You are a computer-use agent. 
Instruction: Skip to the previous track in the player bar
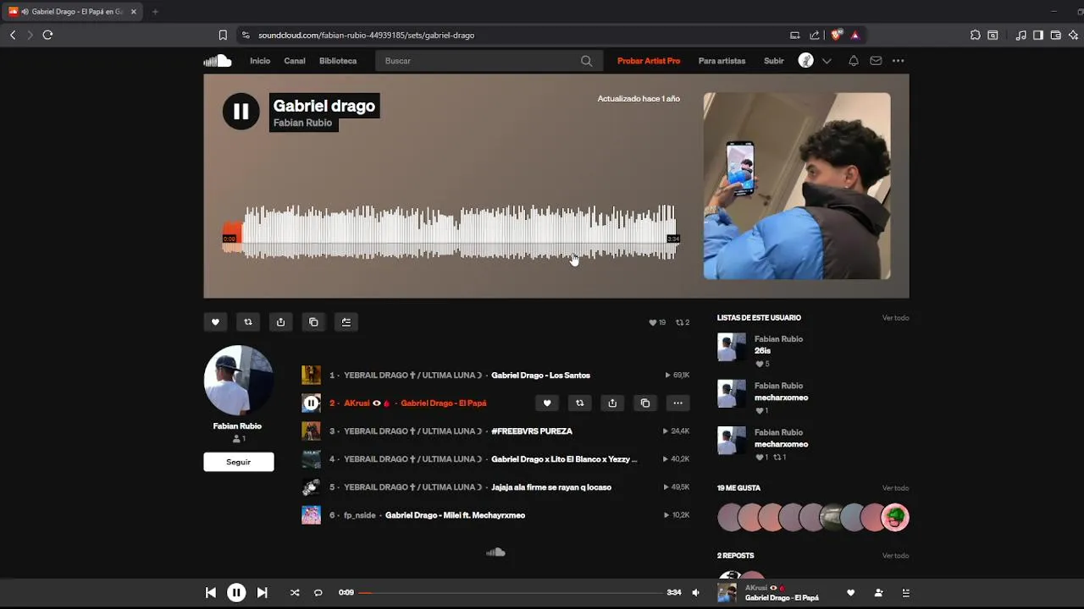tap(211, 593)
